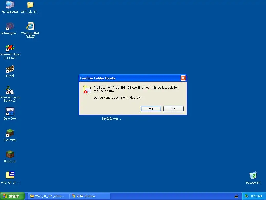Click the jre-8u51-win file label
The width and height of the screenshot is (266, 200).
111,118
